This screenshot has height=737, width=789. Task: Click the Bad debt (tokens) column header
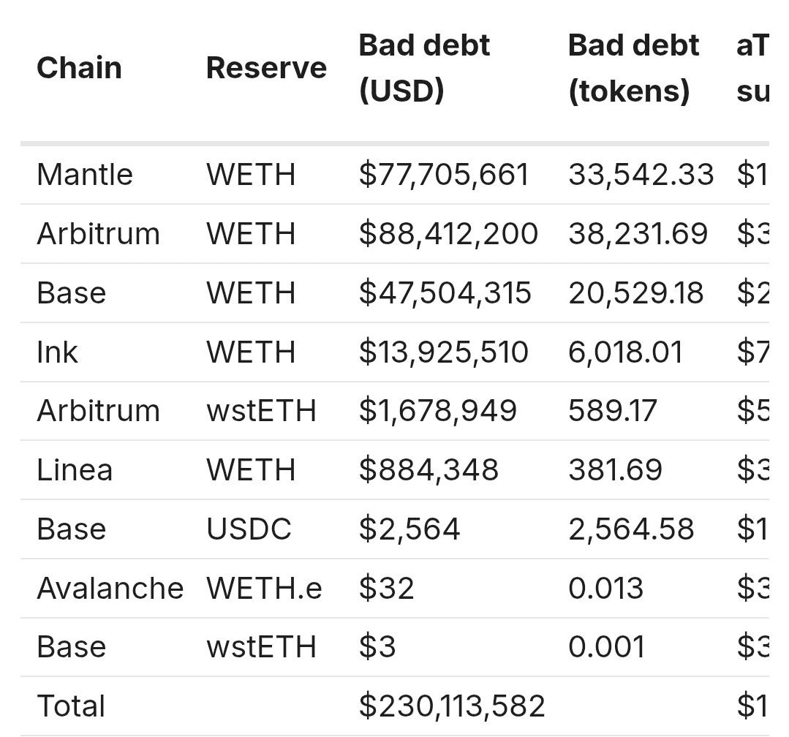tap(633, 68)
